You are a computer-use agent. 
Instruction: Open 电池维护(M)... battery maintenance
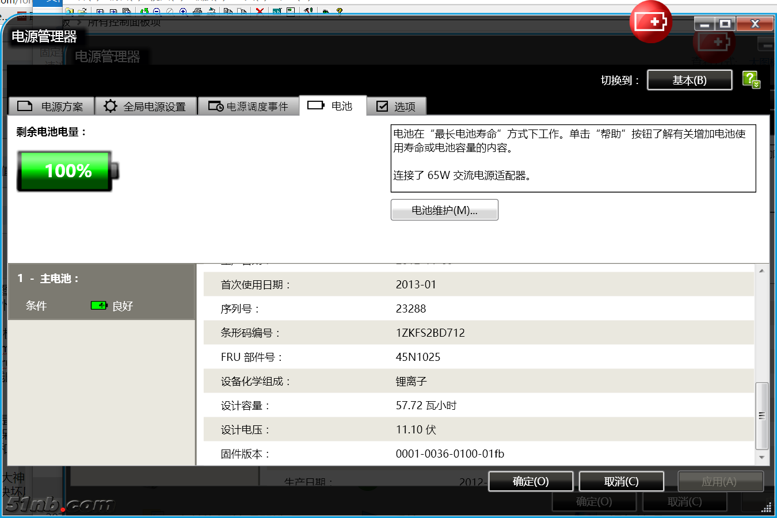pos(444,210)
